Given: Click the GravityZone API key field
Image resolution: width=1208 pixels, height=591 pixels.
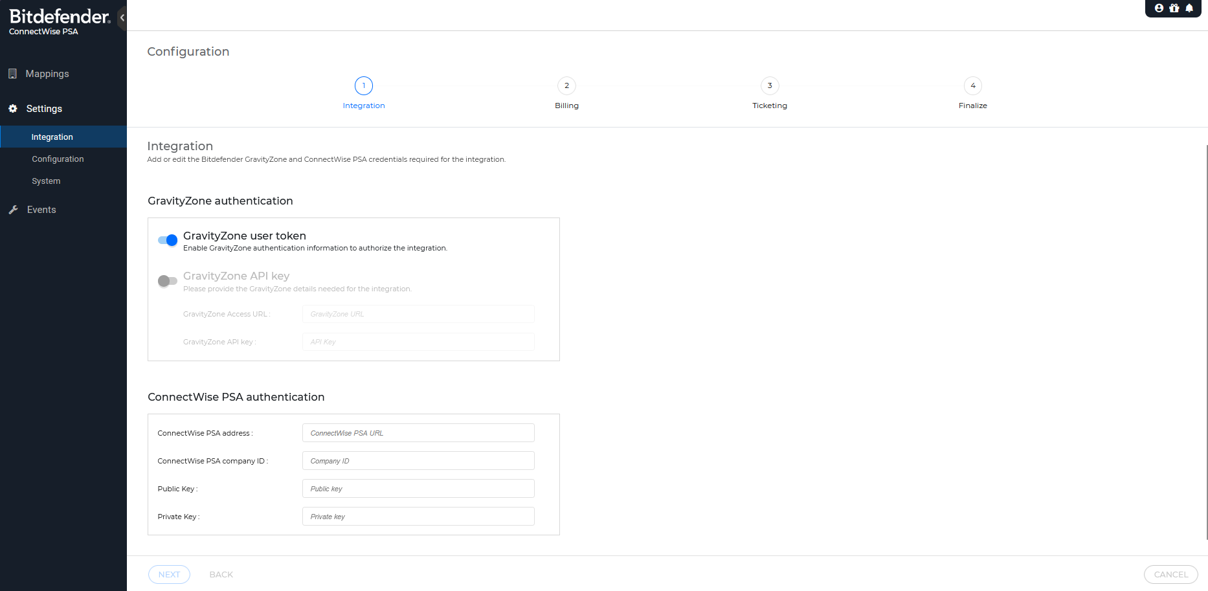Looking at the screenshot, I should pyautogui.click(x=418, y=342).
